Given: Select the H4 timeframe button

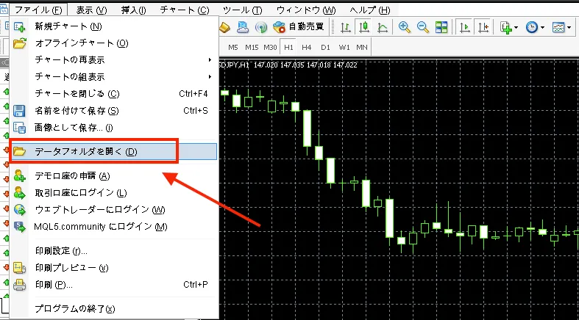Looking at the screenshot, I should (306, 47).
